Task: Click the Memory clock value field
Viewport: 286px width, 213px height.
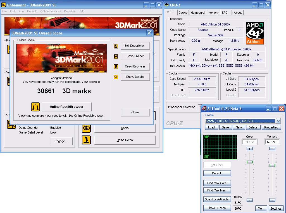Action: tap(272, 142)
